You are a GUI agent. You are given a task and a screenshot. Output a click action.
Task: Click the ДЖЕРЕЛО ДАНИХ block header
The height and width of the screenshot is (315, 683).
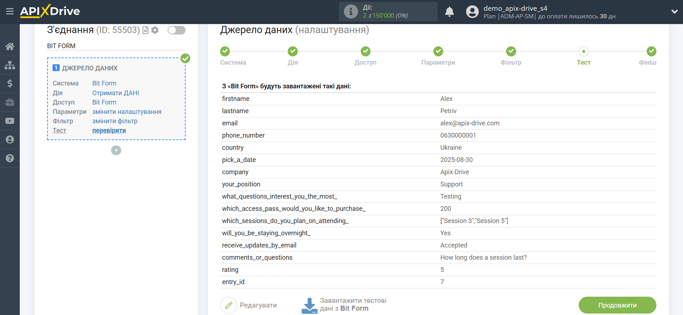click(x=90, y=68)
